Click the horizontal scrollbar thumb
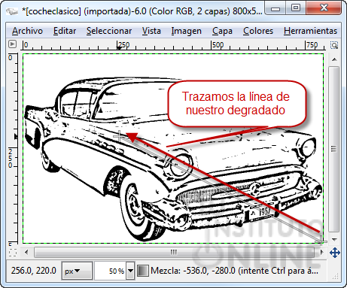Image resolution: width=347 pixels, height=288 pixels. pyautogui.click(x=174, y=252)
